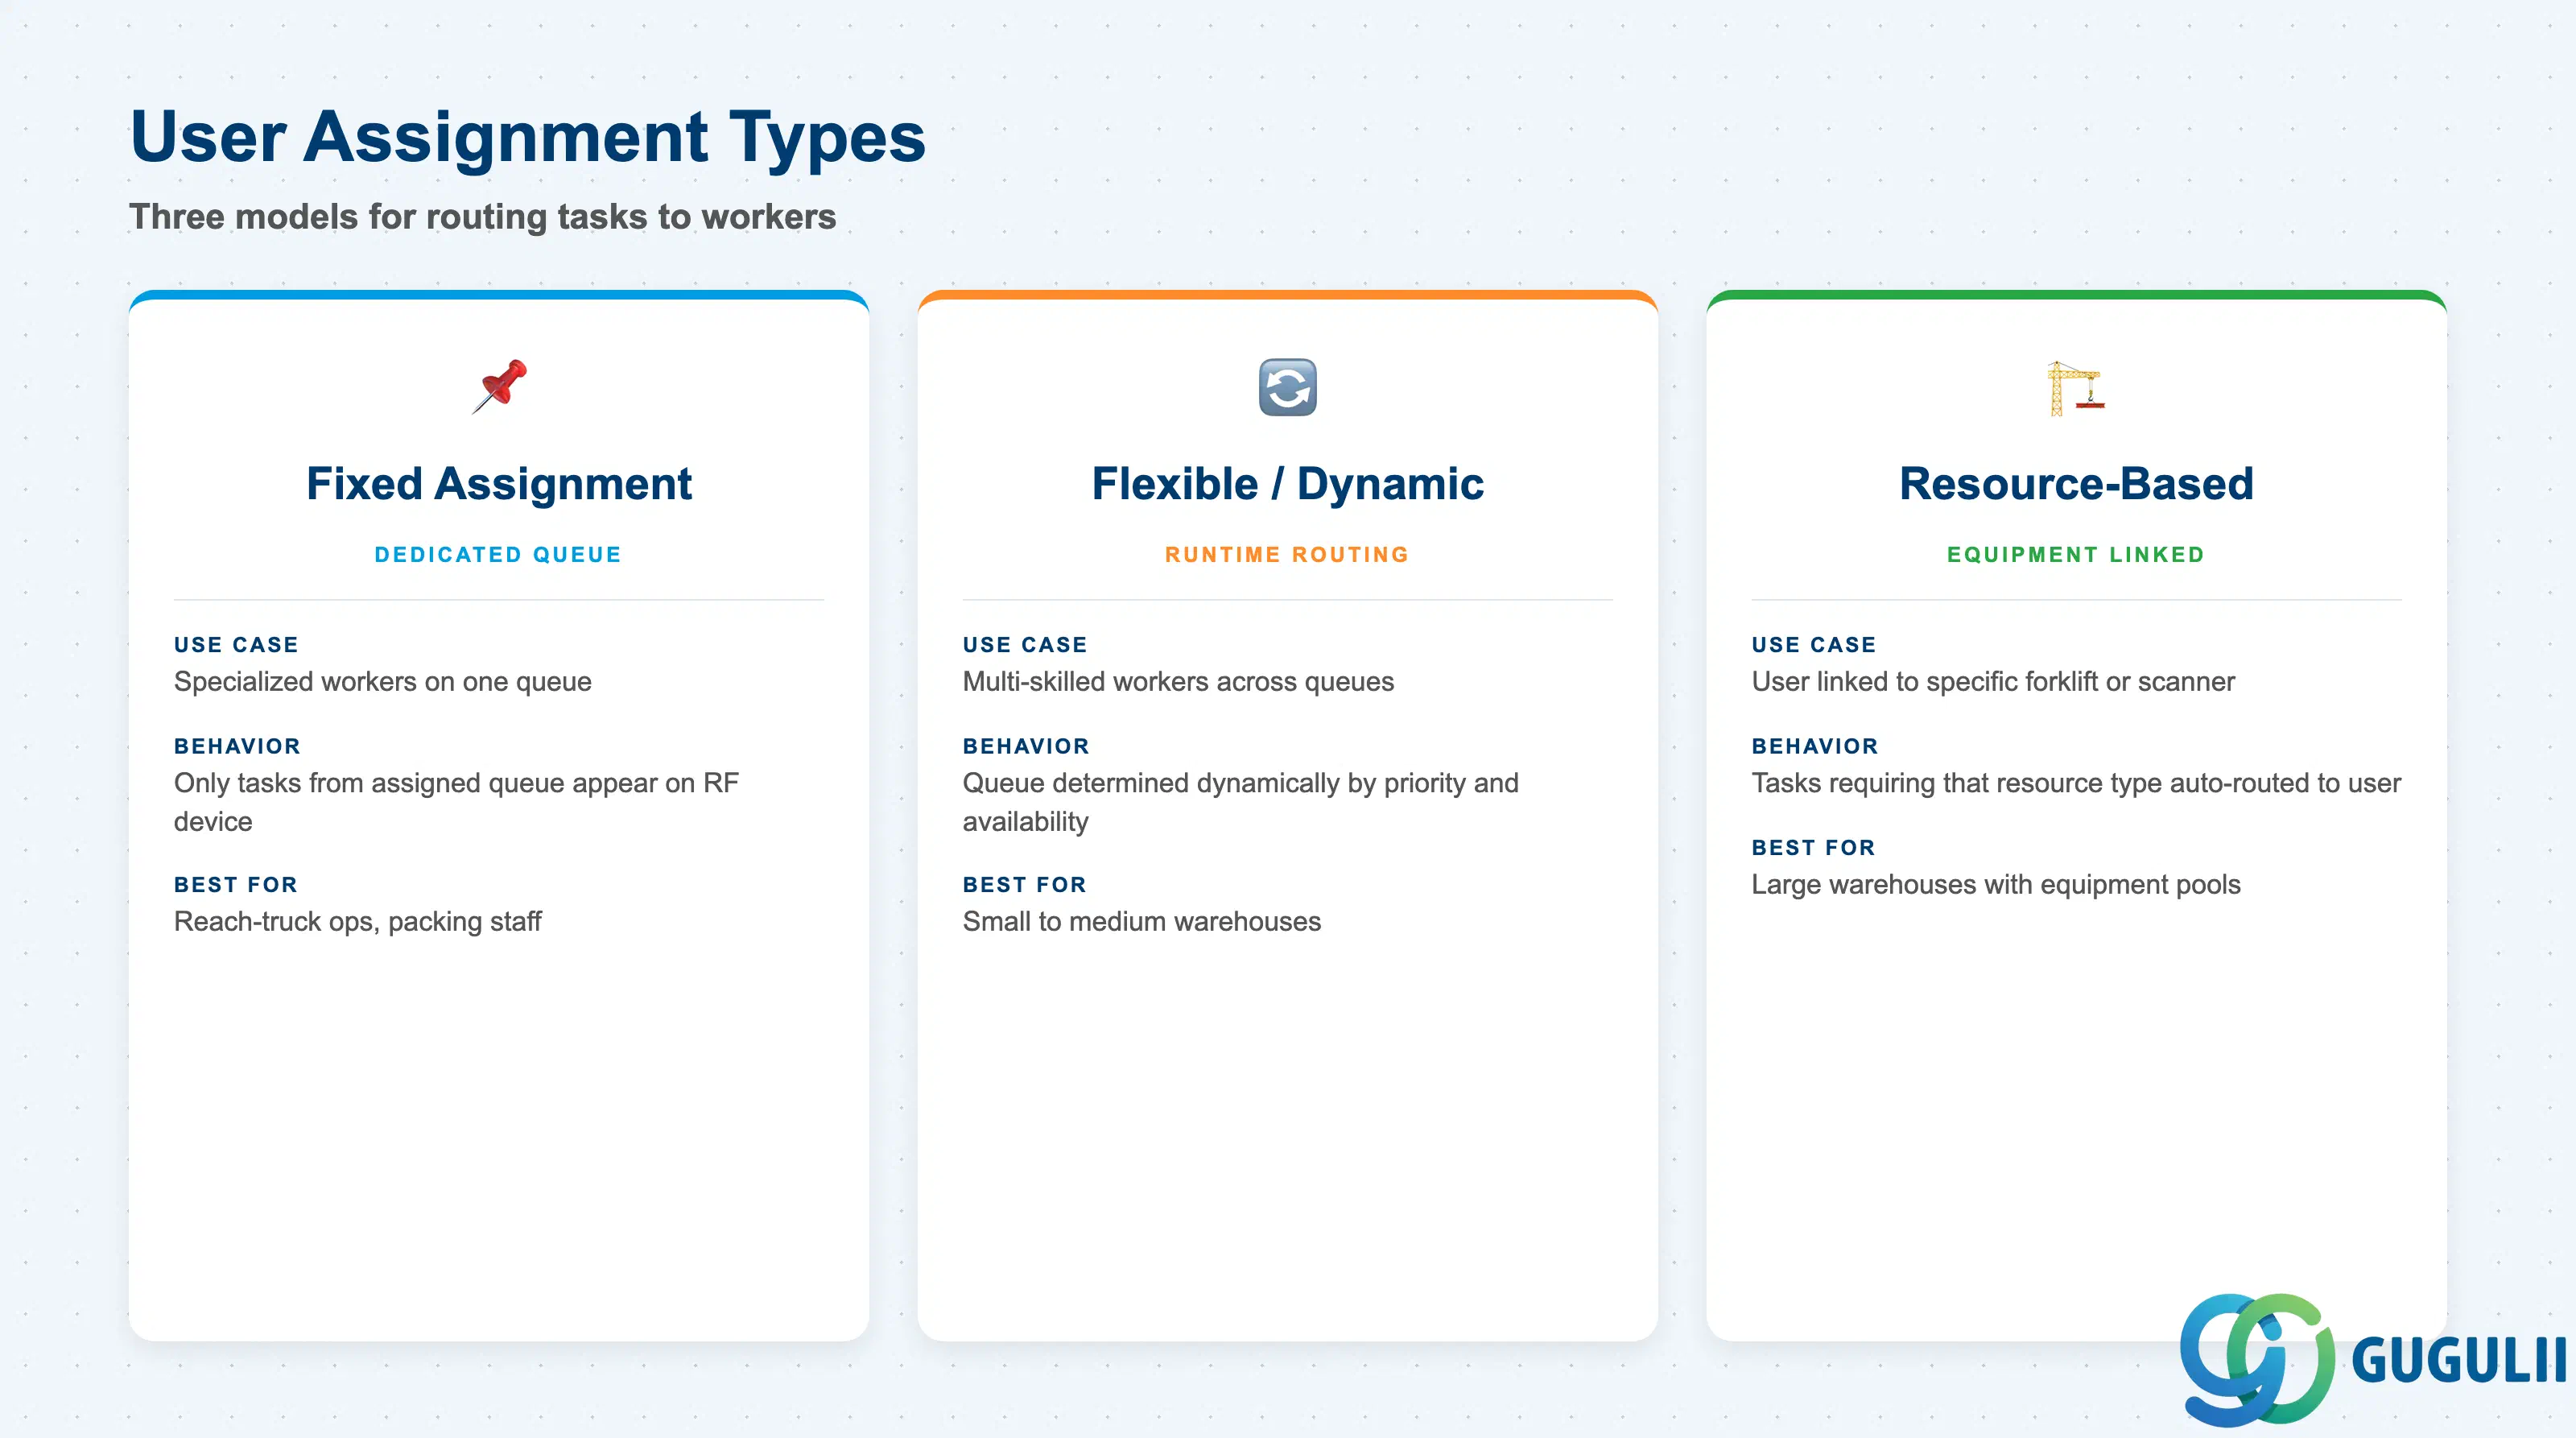2576x1438 pixels.
Task: Click BEHAVIOR label in Resource-Based card
Action: tap(1815, 746)
